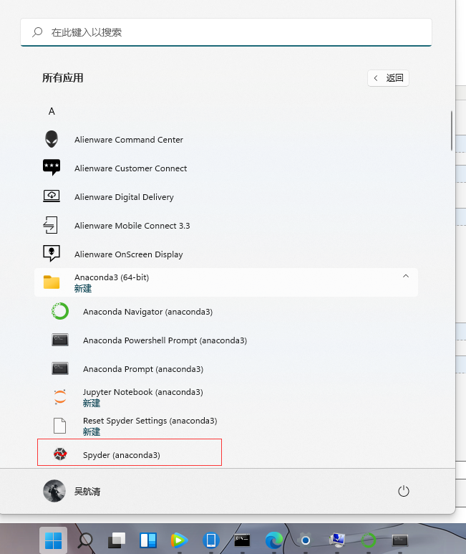Select Reset Spyder Settings (anaconda3)
Screen dimensions: 466x554
pos(225,426)
